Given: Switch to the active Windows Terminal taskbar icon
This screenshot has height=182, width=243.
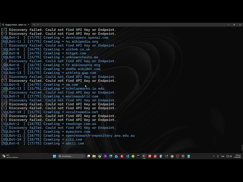Looking at the screenshot, I should 144,156.
